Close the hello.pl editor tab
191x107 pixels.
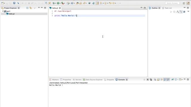(60, 8)
